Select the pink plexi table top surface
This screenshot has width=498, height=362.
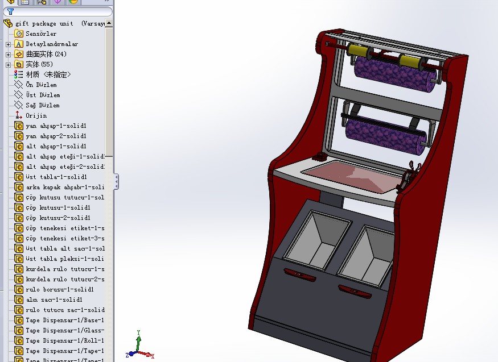tap(352, 177)
